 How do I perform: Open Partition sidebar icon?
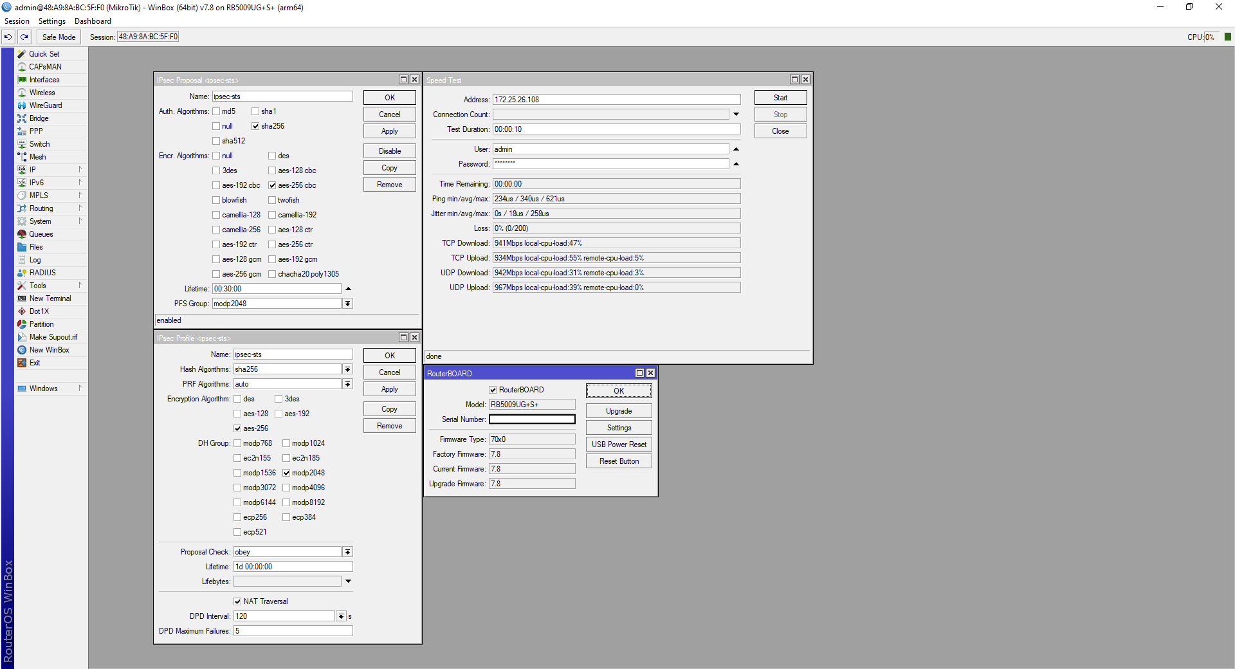point(22,324)
